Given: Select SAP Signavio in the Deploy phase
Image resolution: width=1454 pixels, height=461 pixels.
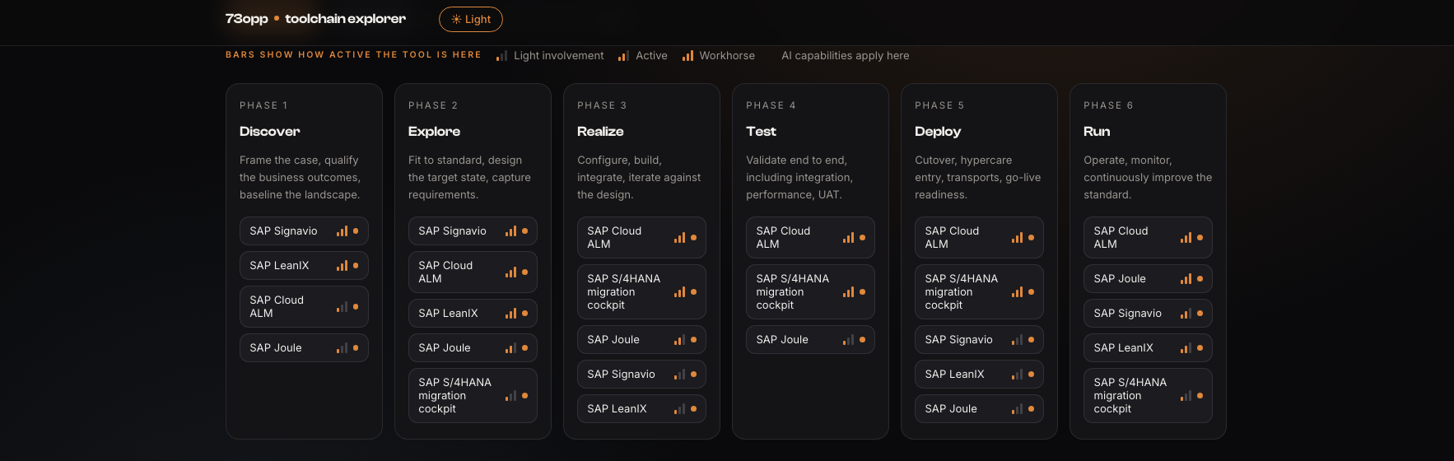Looking at the screenshot, I should click(x=979, y=340).
